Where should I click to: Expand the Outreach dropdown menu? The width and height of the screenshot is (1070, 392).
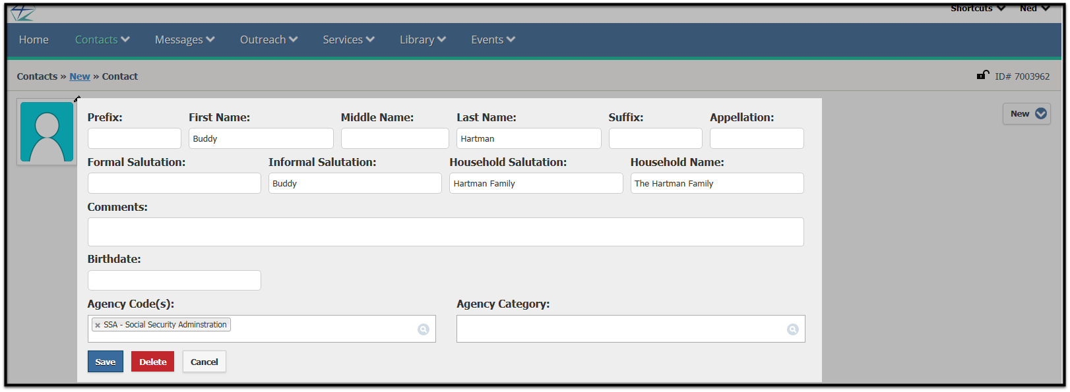tap(268, 40)
